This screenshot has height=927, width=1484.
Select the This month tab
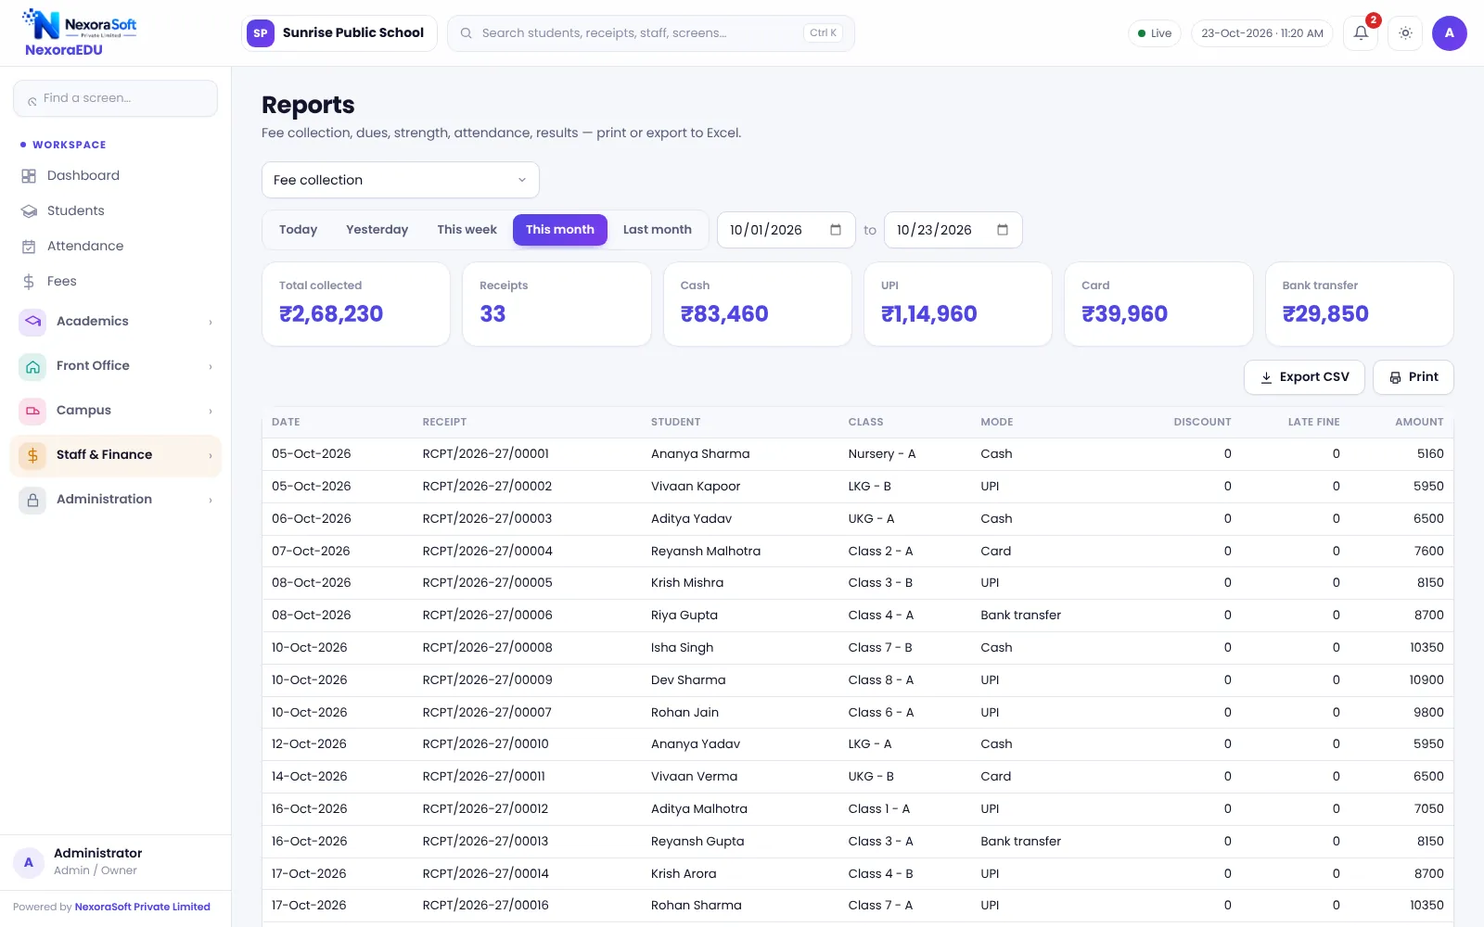pos(560,230)
